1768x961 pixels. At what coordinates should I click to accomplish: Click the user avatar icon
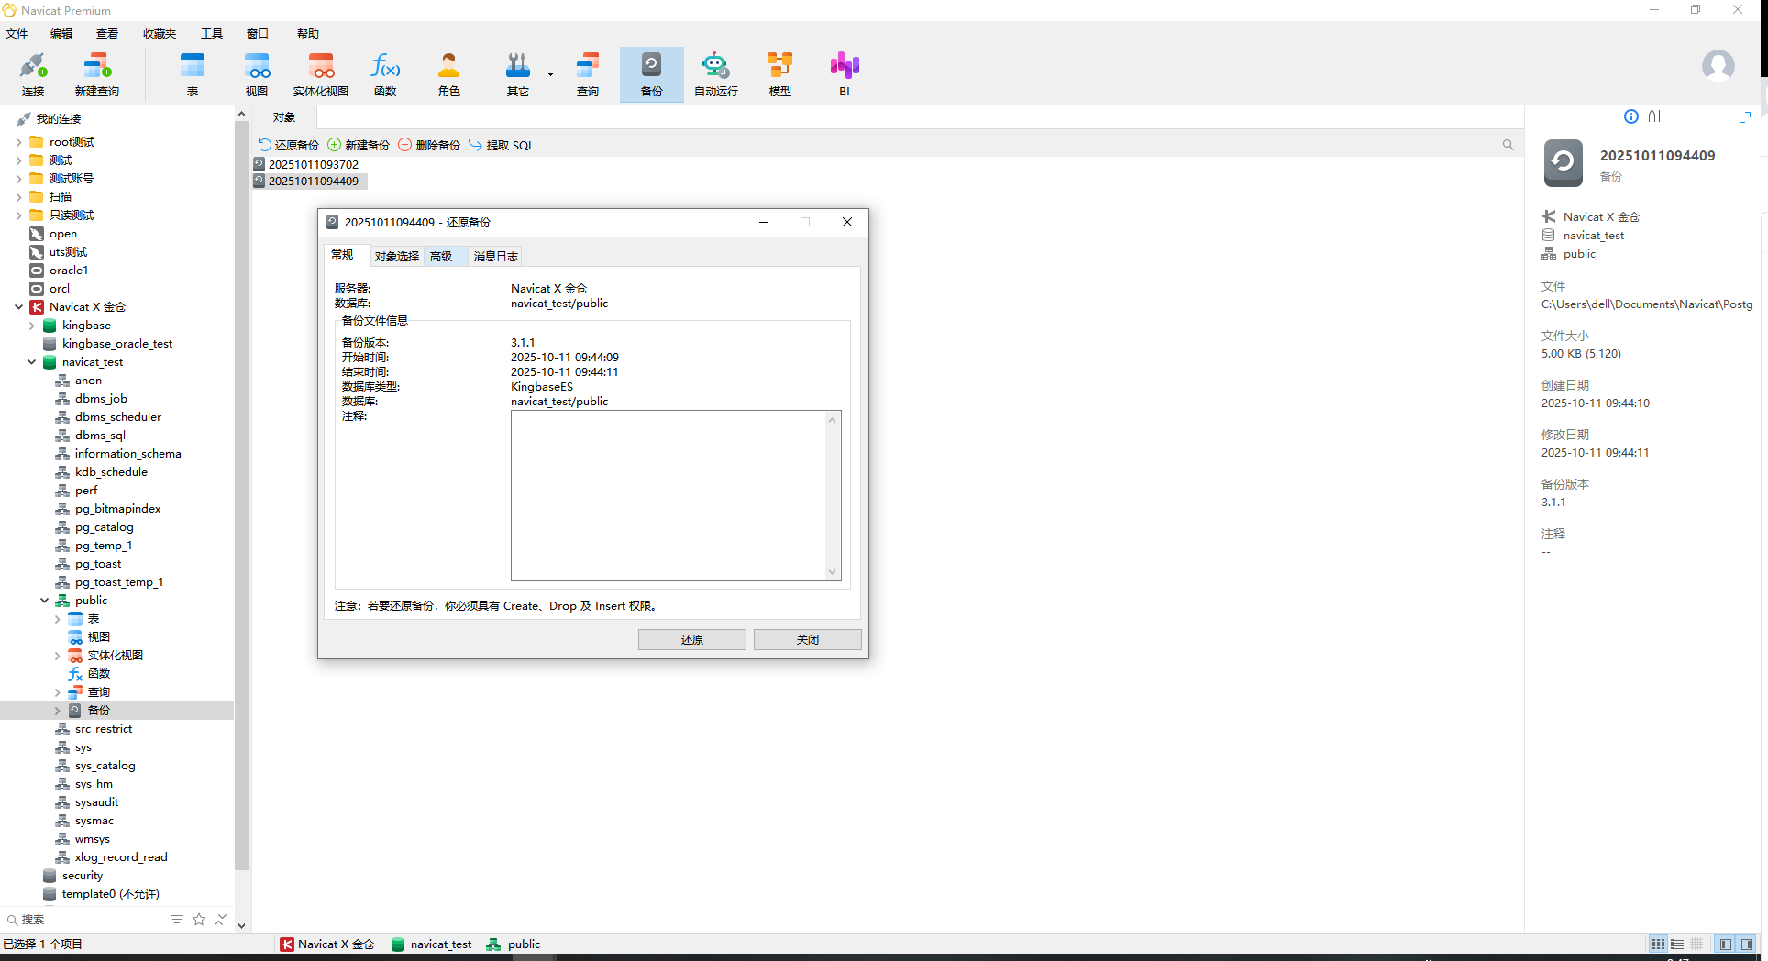click(1718, 66)
